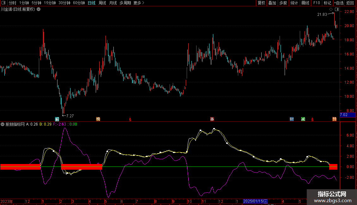357x205 pixels.
Task: Expand the 更多 periods menu
Action: (x=139, y=3)
